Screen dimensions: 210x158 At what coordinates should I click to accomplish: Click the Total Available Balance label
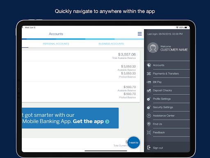coord(124,58)
